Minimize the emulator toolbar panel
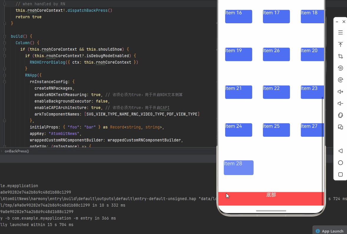The height and width of the screenshot is (234, 347). 337,22
